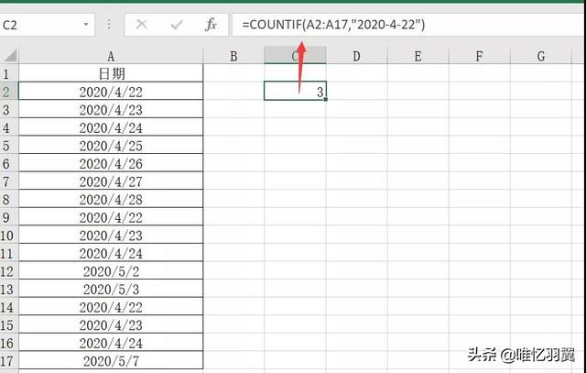Viewport: 586px width, 373px height.
Task: Click cell A17 showing 2020/5/7
Action: 111,361
